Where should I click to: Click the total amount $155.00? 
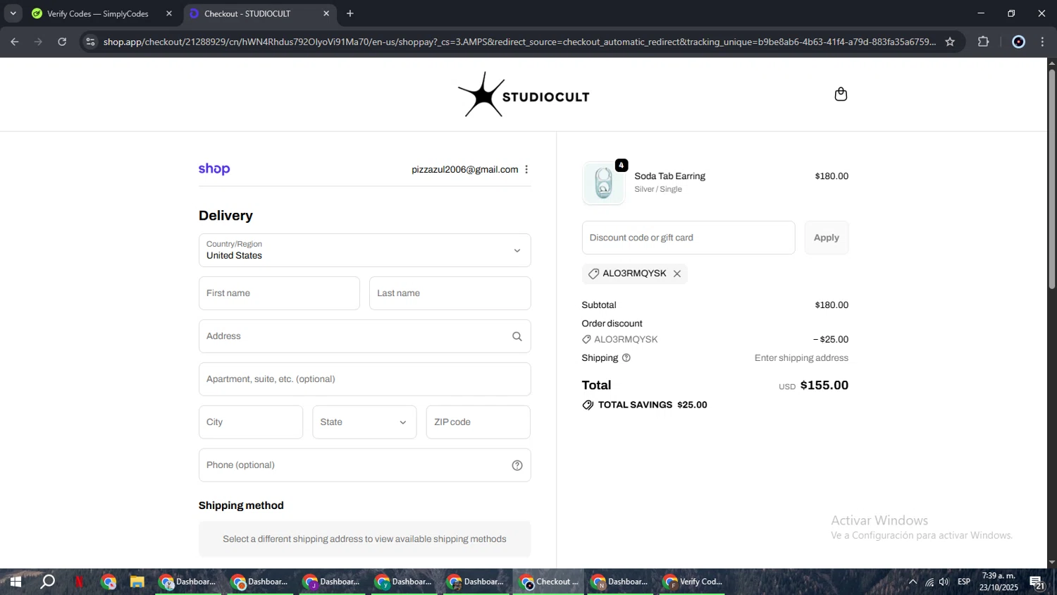(x=824, y=385)
